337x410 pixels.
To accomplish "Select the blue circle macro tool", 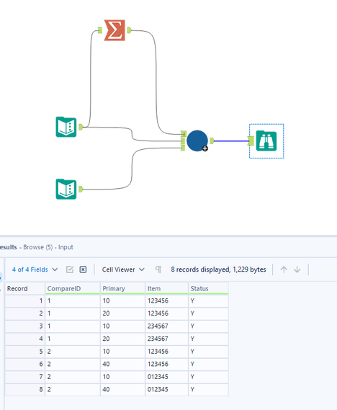I will click(x=197, y=141).
